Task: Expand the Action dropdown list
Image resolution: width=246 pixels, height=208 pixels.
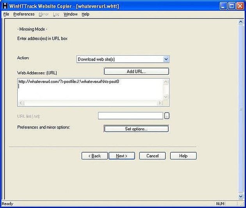Action: pyautogui.click(x=166, y=59)
